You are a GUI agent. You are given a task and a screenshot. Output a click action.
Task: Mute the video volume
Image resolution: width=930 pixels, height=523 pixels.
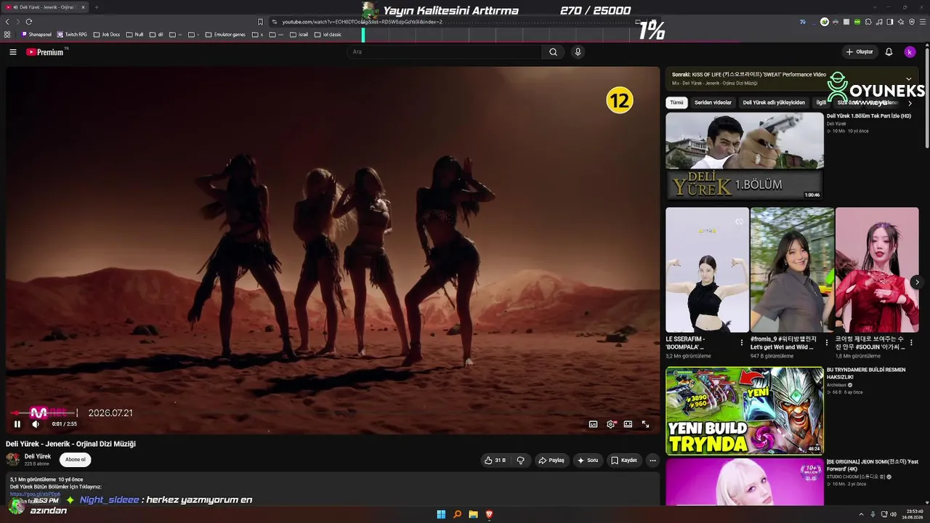click(36, 424)
